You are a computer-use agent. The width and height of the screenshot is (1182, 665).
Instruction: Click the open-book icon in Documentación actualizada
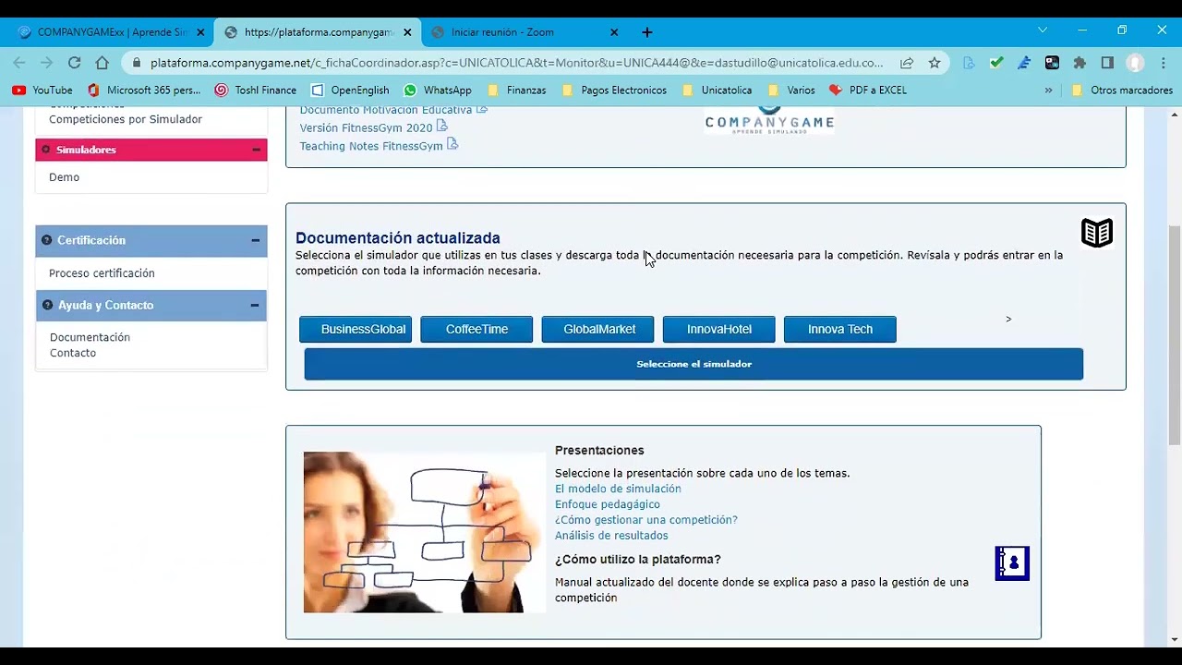pos(1097,233)
